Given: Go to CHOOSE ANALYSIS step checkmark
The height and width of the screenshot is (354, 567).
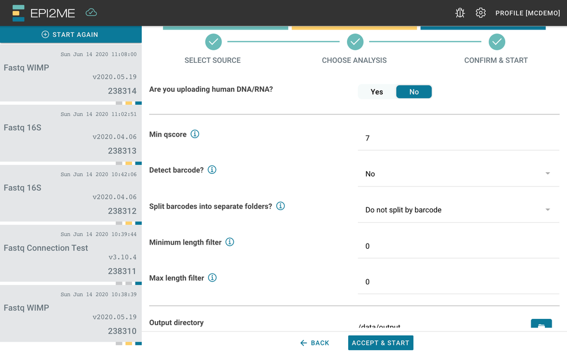Looking at the screenshot, I should (x=355, y=42).
